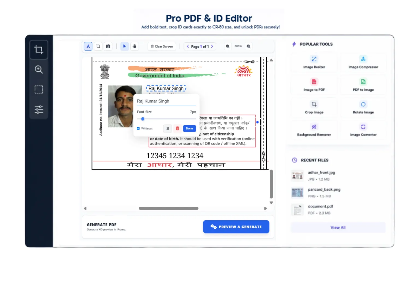This screenshot has width=418, height=281.
Task: Click the Recent Files clock icon
Action: click(x=295, y=160)
